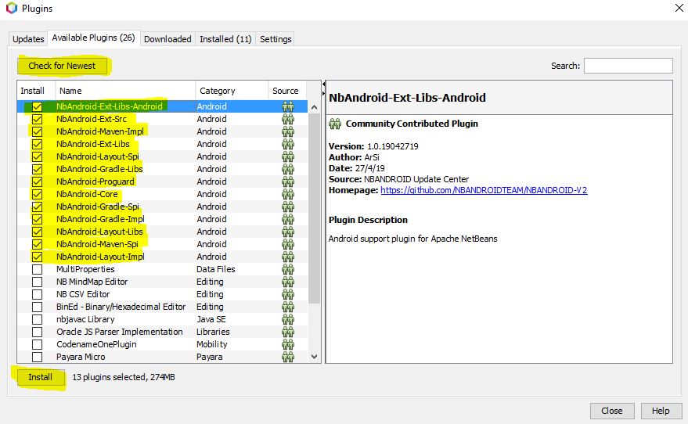
Task: Click source icon in BinEd Hexadecimal Editor row
Action: [288, 307]
